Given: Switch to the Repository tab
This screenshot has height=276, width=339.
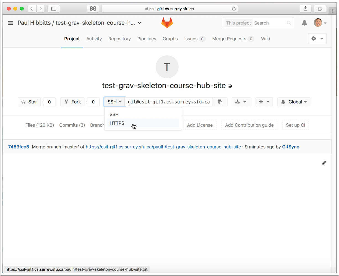Looking at the screenshot, I should pyautogui.click(x=119, y=39).
